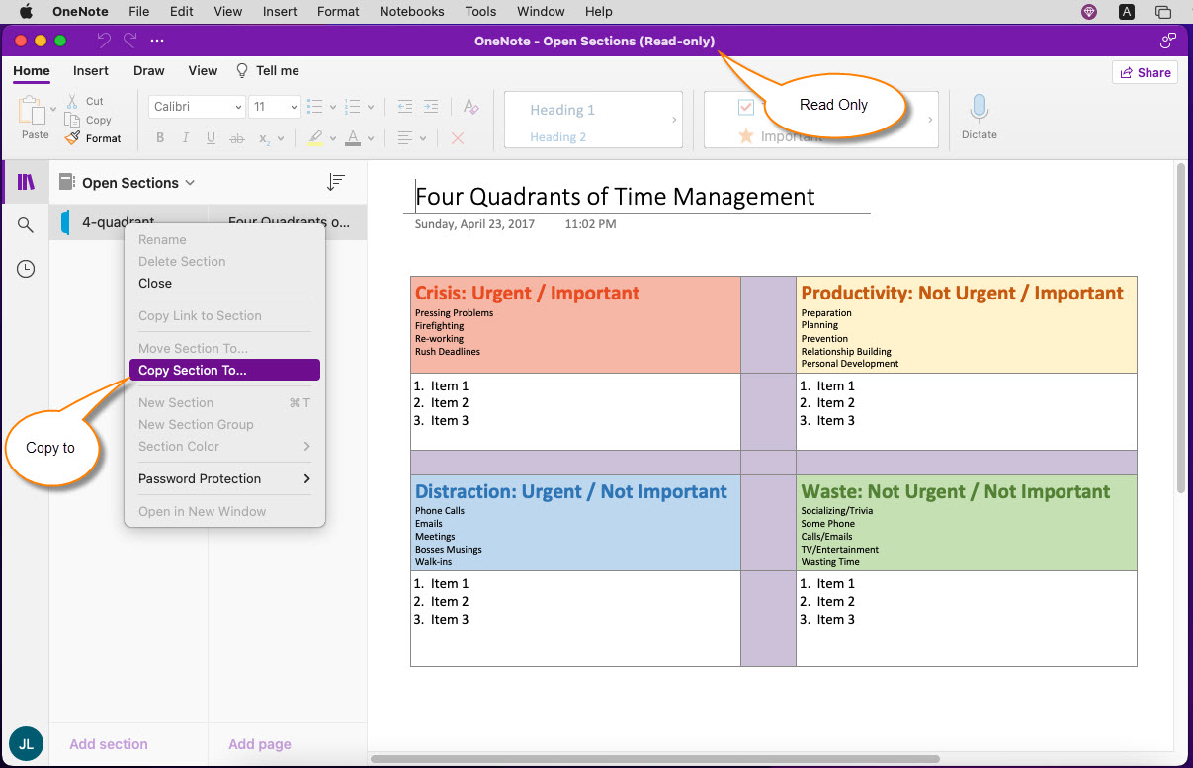This screenshot has height=768, width=1193.
Task: Expand the font color arrow
Action: pos(371,139)
